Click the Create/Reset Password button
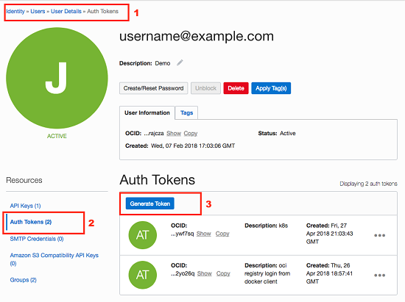Screen dimensions: 405x302 click(153, 88)
